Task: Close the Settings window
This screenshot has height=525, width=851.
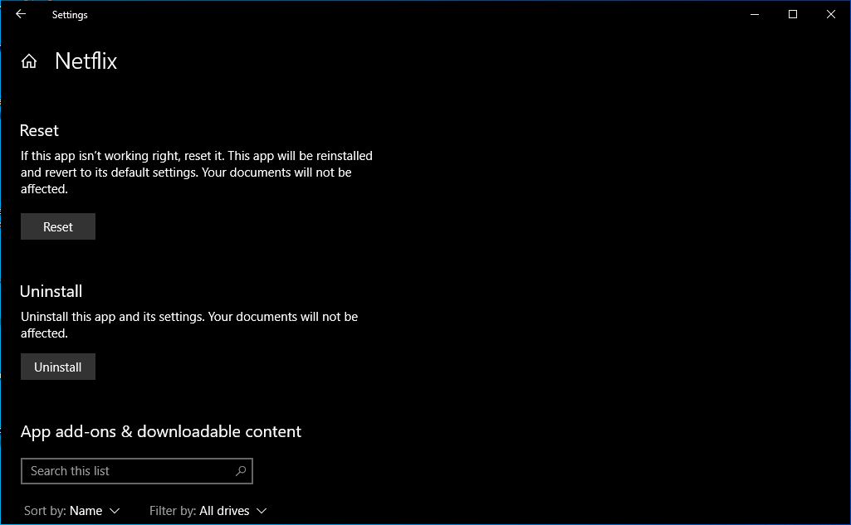Action: (831, 14)
